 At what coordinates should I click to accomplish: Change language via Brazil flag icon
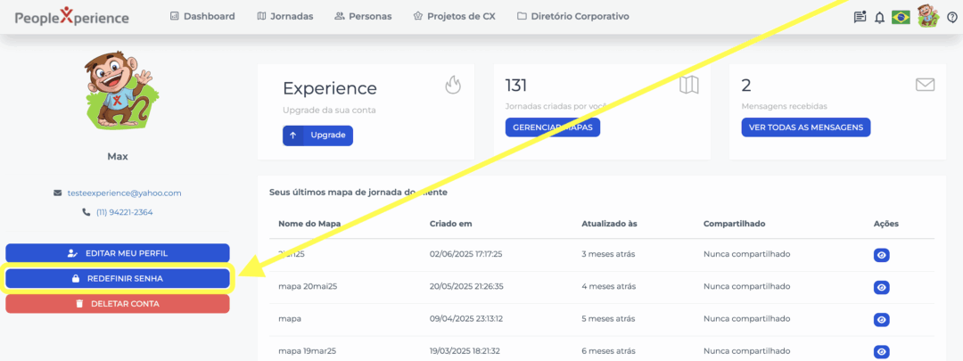click(901, 17)
